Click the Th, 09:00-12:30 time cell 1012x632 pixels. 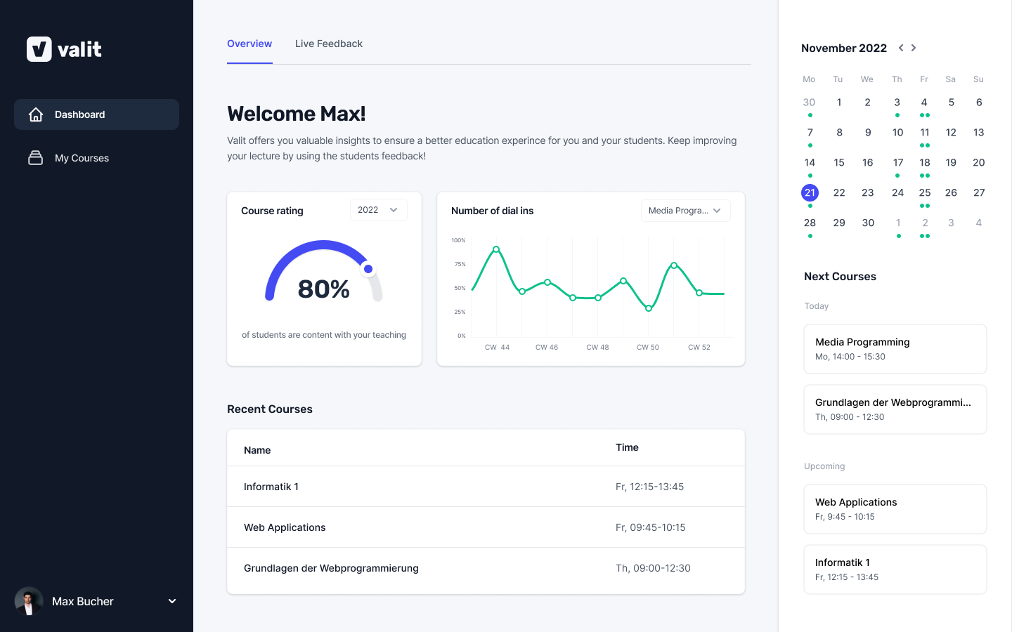pos(653,568)
